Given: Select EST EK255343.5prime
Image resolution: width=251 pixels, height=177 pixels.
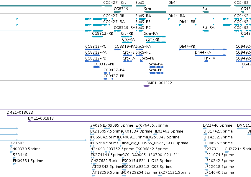Looking at the screenshot, I should (x=148, y=140).
